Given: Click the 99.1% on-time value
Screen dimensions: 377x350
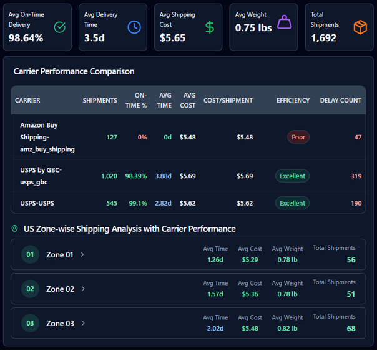Looking at the screenshot, I should (x=138, y=203).
